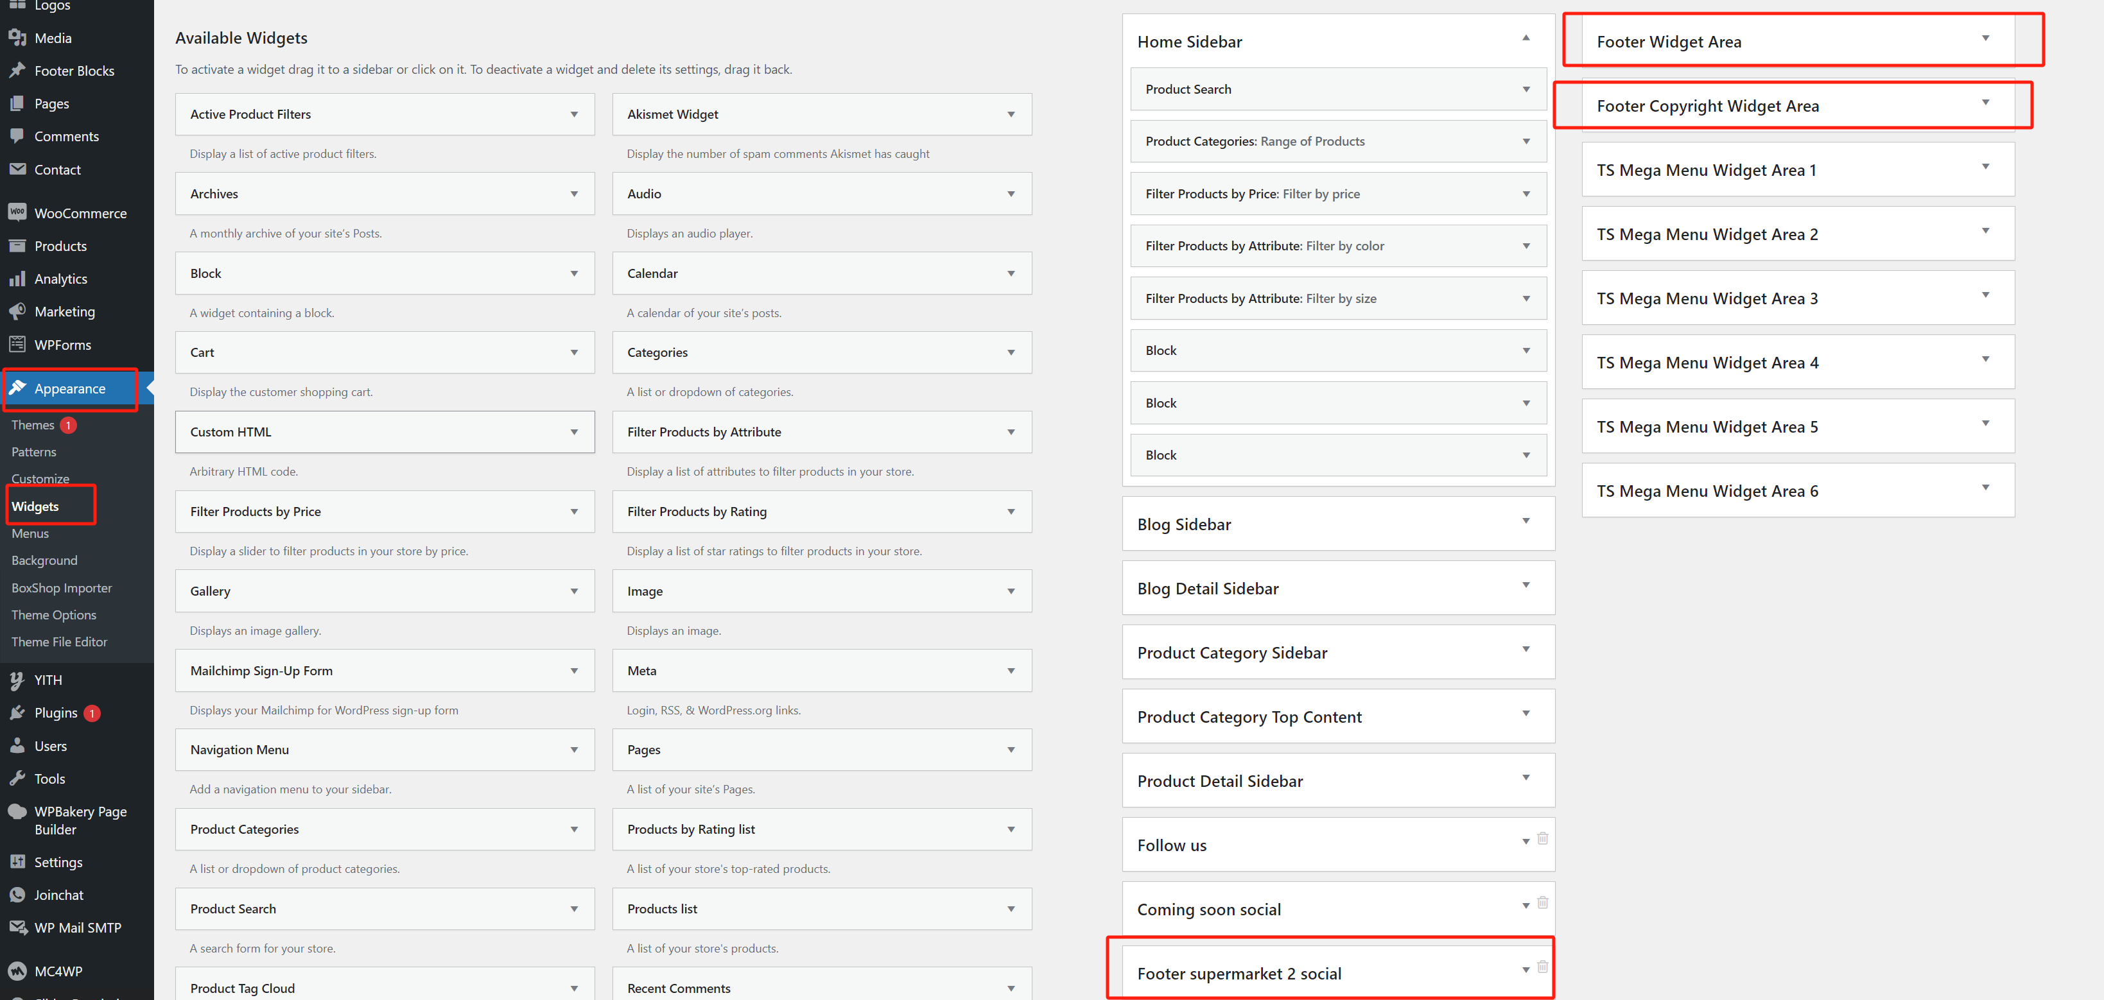Open Widgets under the Appearance menu
Image resolution: width=2104 pixels, height=1000 pixels.
pos(34,506)
